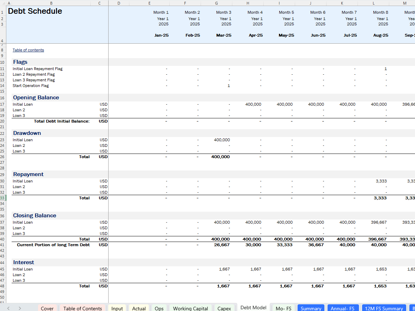Open the Mo- FS sheet tab
This screenshot has width=415, height=311.
(x=283, y=308)
